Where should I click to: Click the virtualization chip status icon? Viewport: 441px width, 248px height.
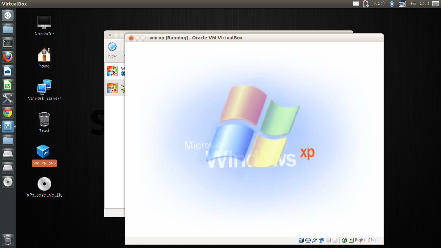[x=335, y=240]
